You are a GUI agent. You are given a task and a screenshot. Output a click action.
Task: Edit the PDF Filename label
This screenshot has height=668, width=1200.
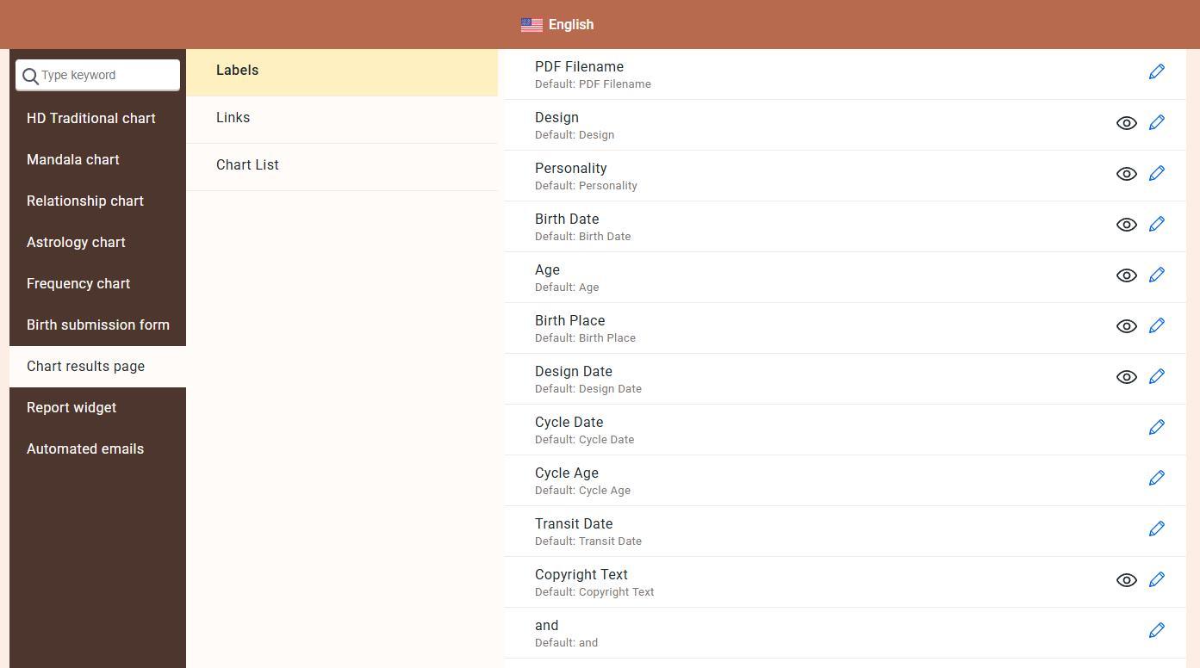pyautogui.click(x=1156, y=72)
